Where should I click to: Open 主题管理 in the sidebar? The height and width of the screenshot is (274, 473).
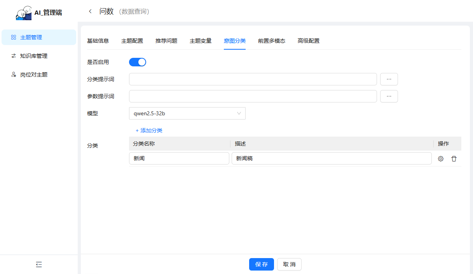pyautogui.click(x=31, y=38)
